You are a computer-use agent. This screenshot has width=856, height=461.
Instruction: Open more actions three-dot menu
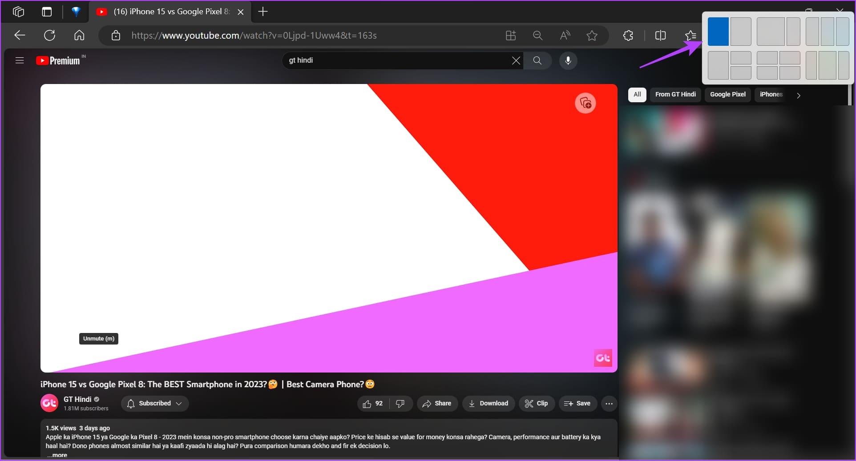609,404
